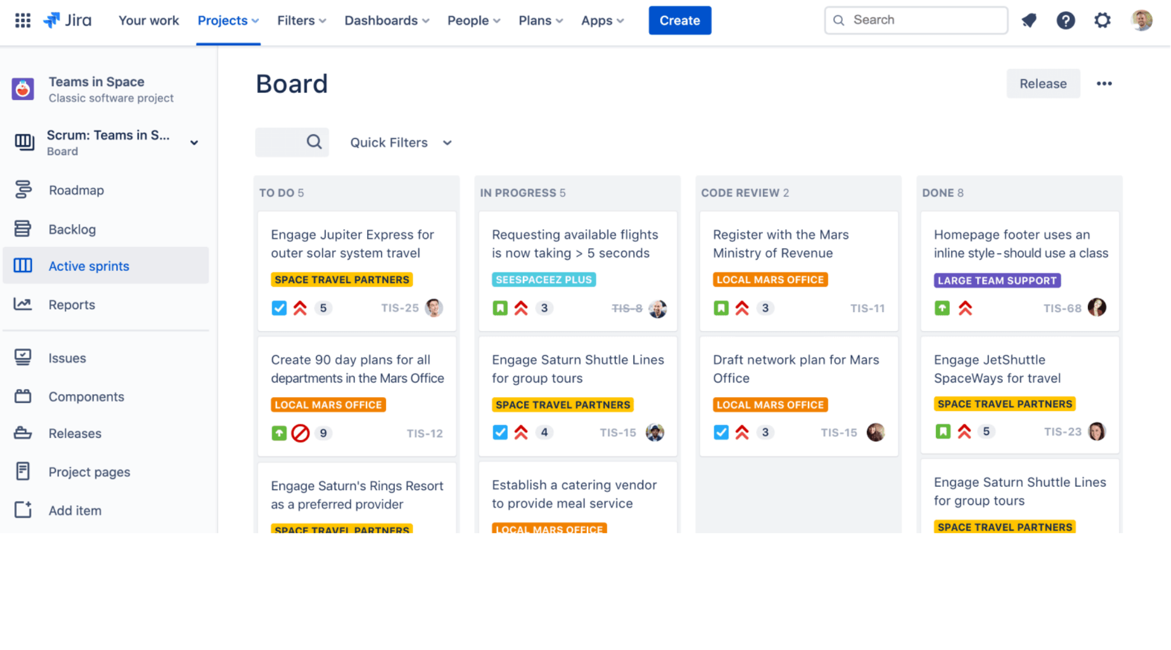Screen dimensions: 1171x650
Task: Click the Roadmap sidebar icon
Action: 23,190
